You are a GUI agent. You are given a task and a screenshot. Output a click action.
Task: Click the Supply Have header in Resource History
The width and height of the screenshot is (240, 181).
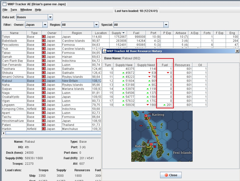124,65
